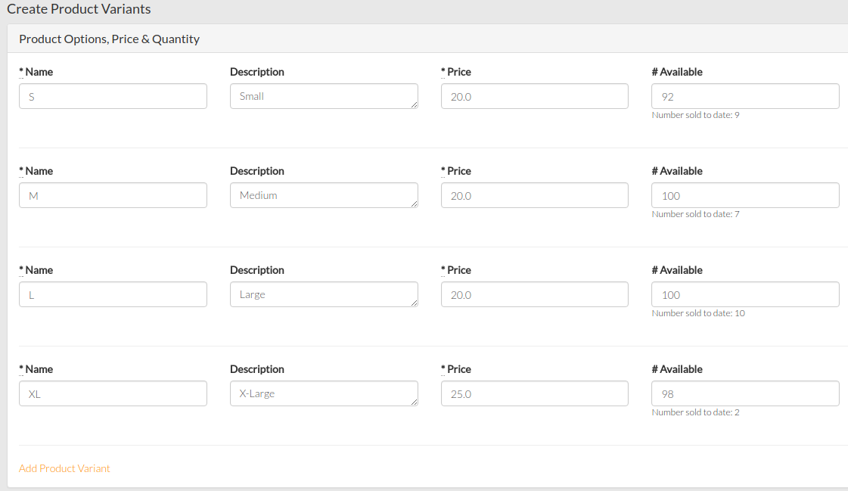Viewport: 848px width, 491px height.
Task: Click the Add Product Variant link
Action: pos(64,468)
